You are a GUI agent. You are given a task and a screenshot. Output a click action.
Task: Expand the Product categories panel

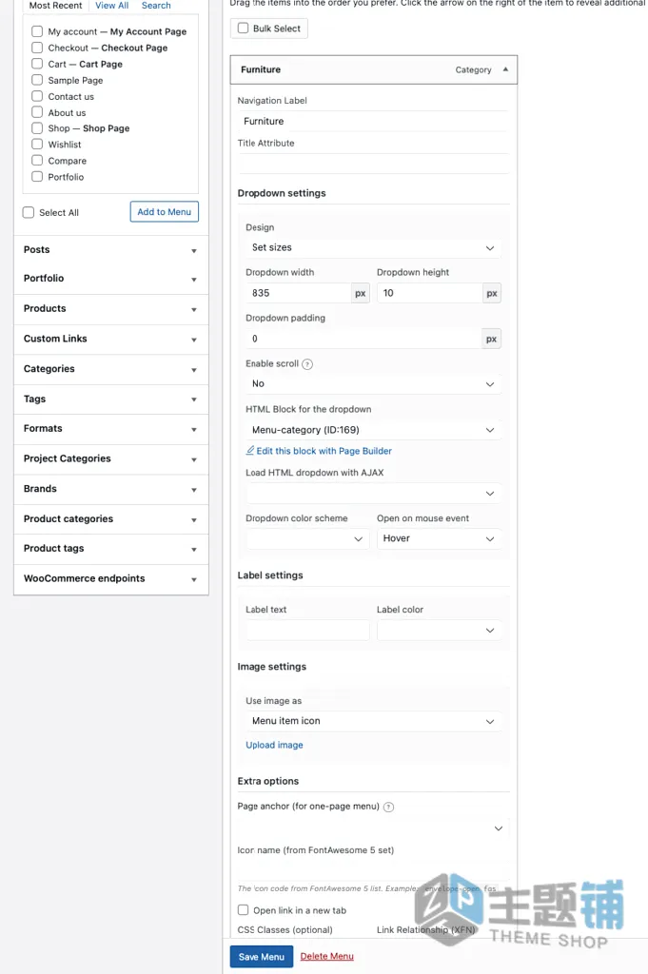(111, 518)
